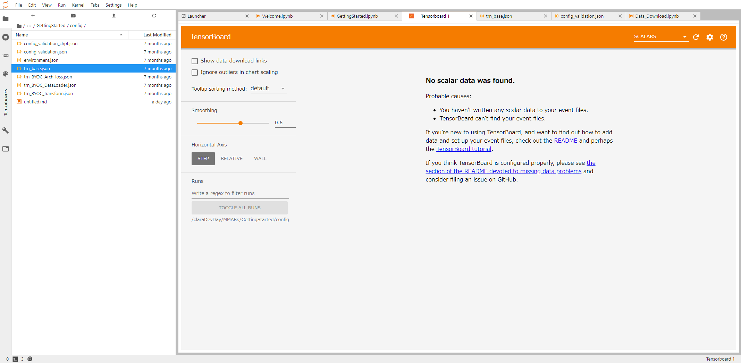Open the Edit menu
The height and width of the screenshot is (363, 741).
point(32,5)
